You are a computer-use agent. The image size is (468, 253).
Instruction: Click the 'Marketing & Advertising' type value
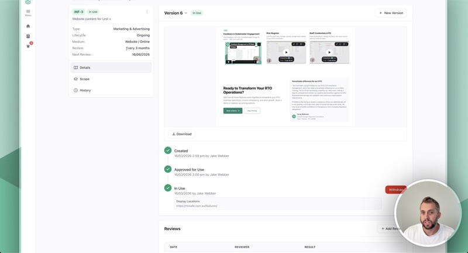tap(131, 29)
